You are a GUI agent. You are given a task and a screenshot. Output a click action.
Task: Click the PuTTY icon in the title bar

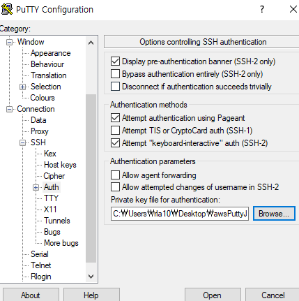pos(7,9)
